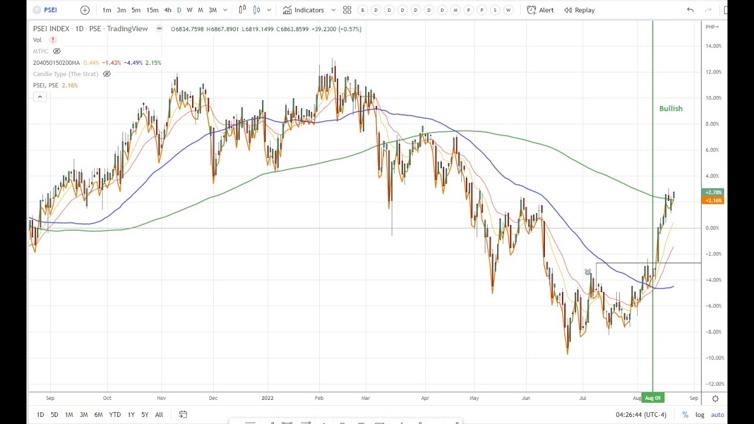Open the Go to date calendar icon
754x424 pixels.
coord(183,415)
